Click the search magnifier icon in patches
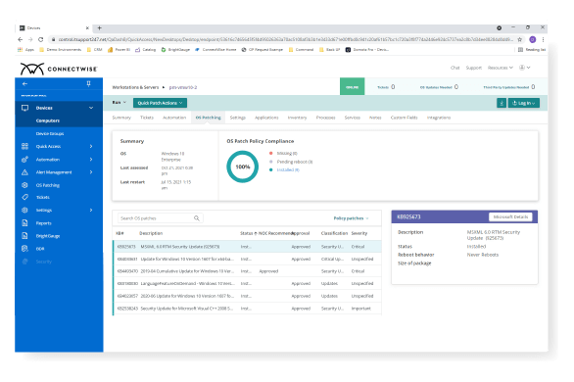 click(197, 218)
